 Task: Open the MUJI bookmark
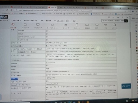click(x=58, y=14)
